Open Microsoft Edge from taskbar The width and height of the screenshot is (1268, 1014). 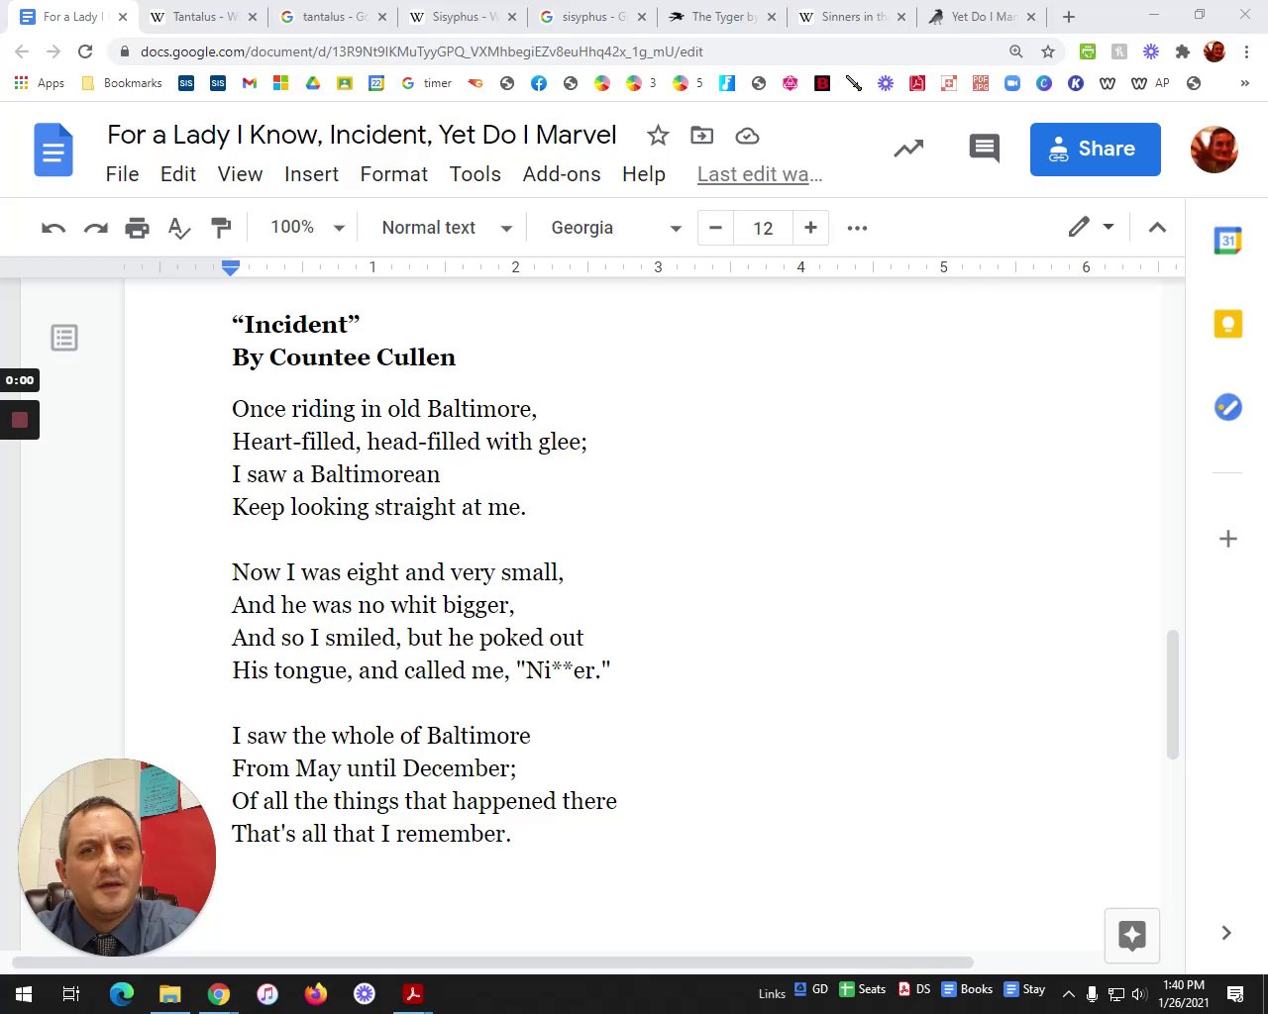coord(121,994)
